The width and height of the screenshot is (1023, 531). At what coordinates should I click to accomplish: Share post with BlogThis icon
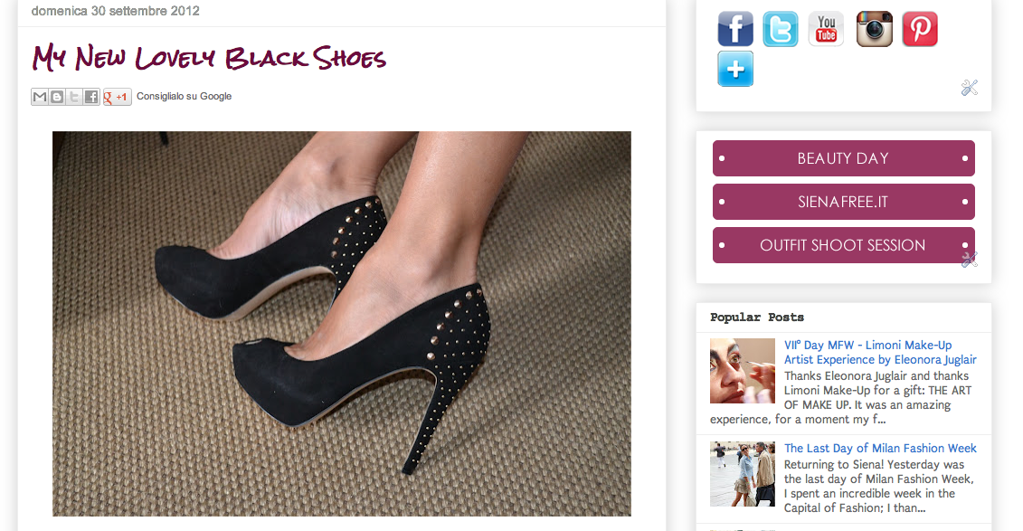(57, 97)
